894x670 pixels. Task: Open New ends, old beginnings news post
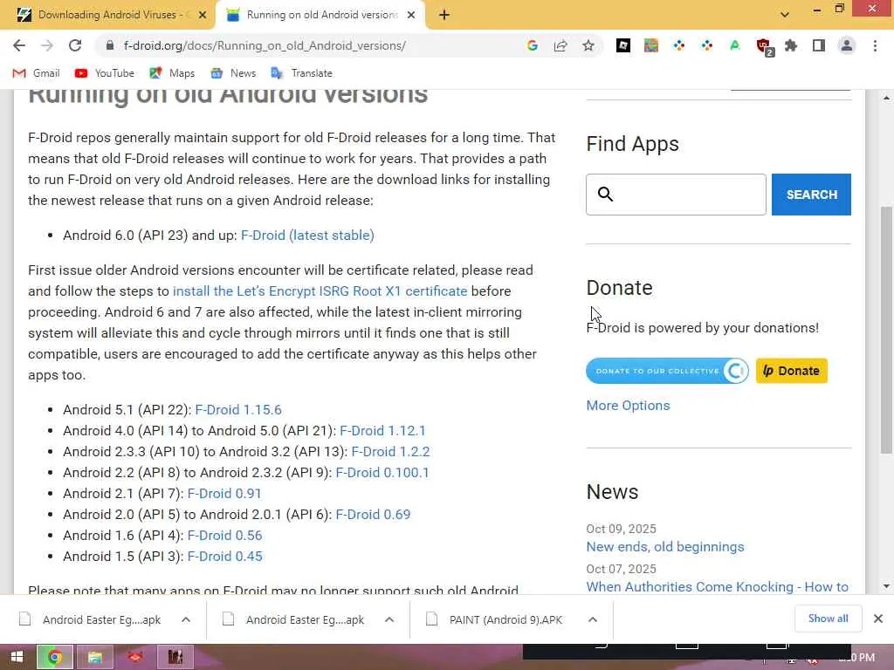pos(665,547)
